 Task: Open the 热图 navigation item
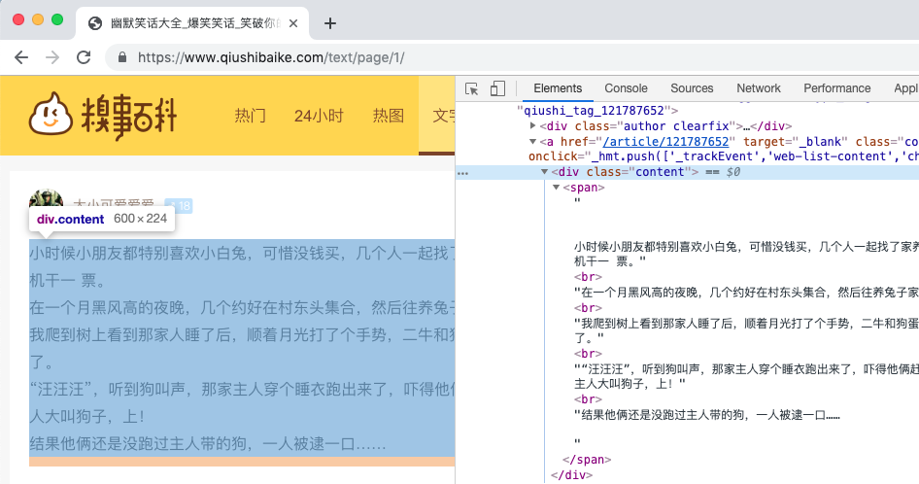point(389,116)
